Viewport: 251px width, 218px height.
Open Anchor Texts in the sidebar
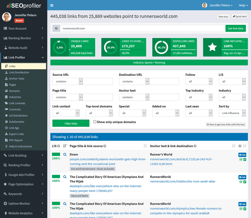point(17,79)
